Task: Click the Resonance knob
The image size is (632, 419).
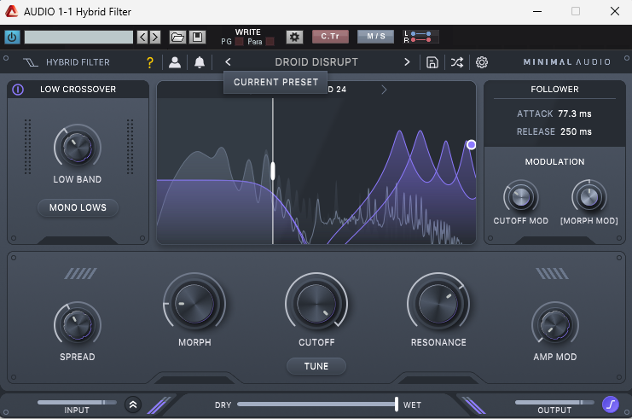Action: pos(438,304)
